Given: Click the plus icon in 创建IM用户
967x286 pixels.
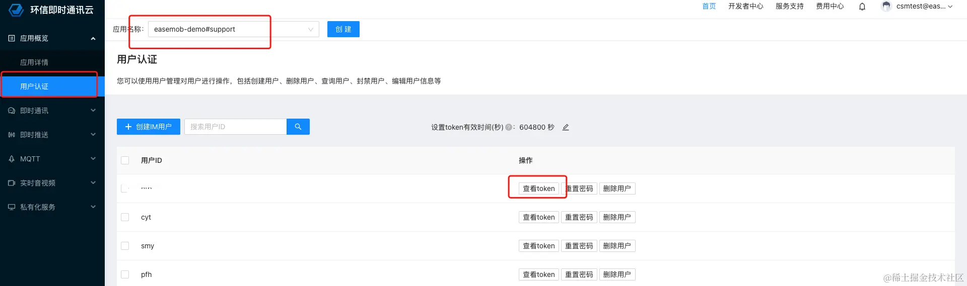Looking at the screenshot, I should 128,127.
